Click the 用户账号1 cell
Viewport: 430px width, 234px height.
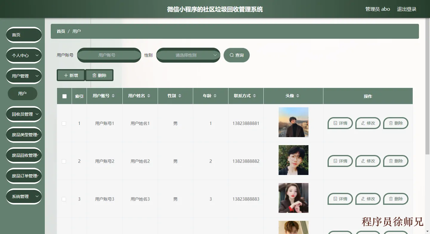[105, 123]
